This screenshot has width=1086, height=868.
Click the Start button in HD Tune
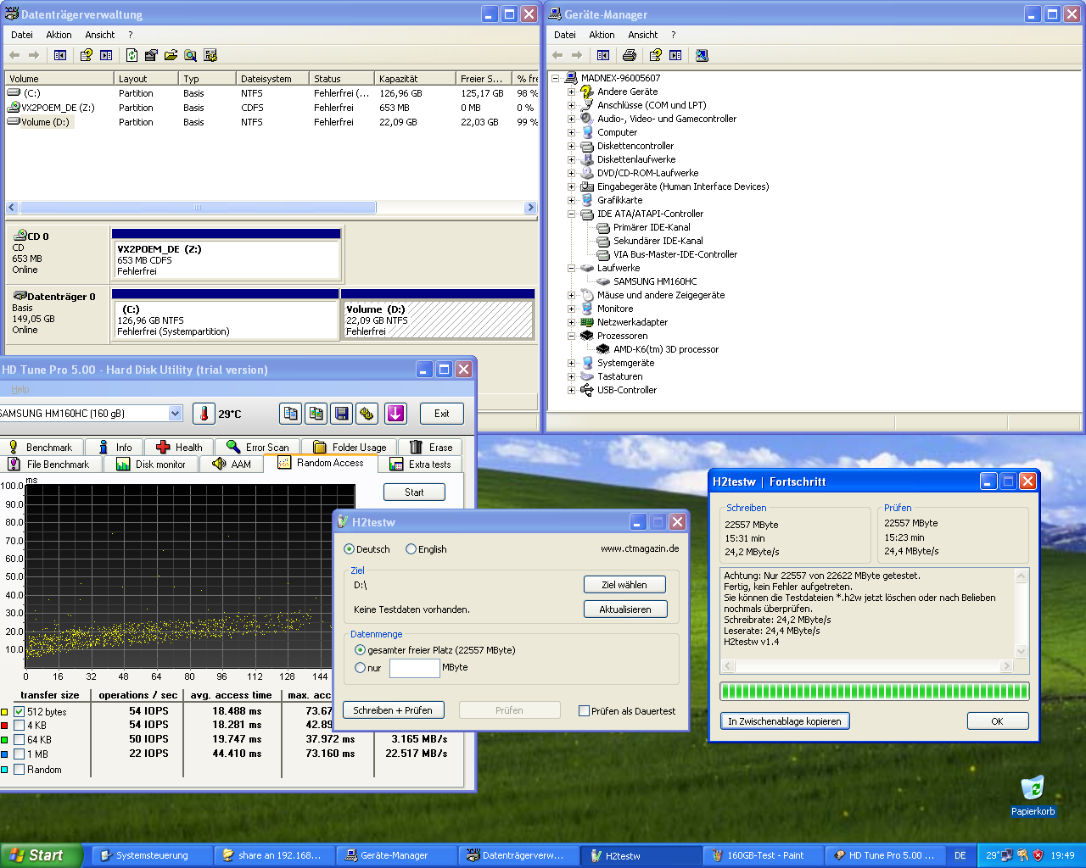click(x=414, y=492)
